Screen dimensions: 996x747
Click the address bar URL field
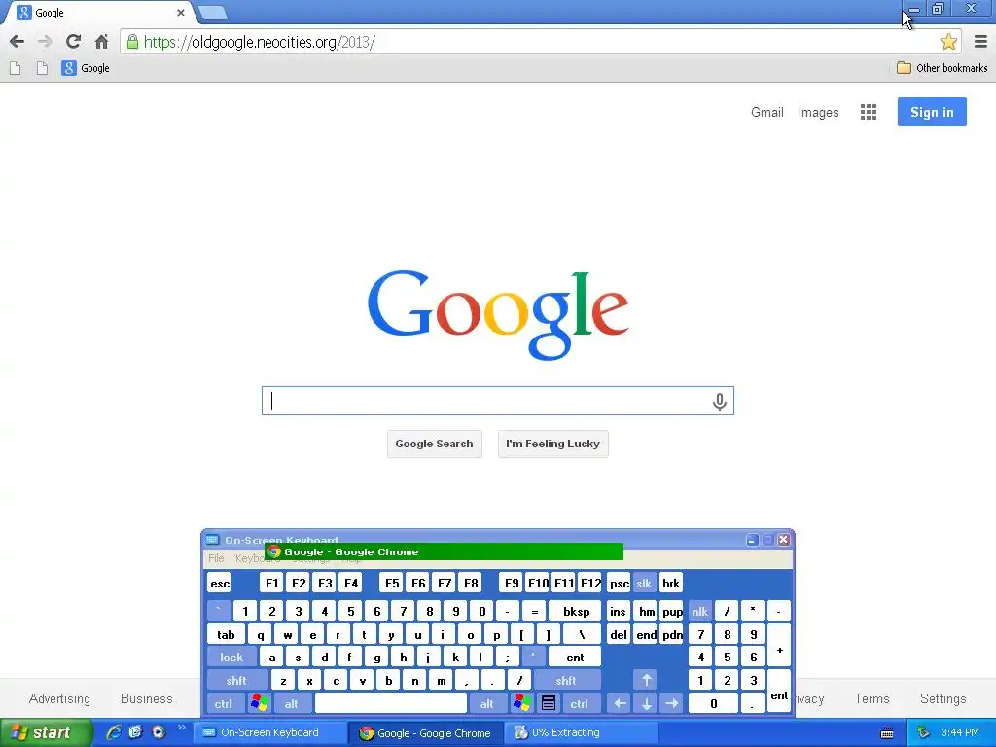pos(534,42)
